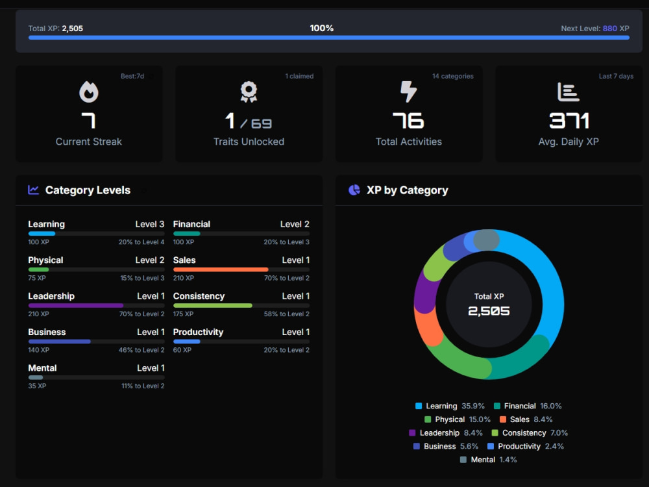649x487 pixels.
Task: Click the Business level progress bar
Action: pyautogui.click(x=97, y=342)
